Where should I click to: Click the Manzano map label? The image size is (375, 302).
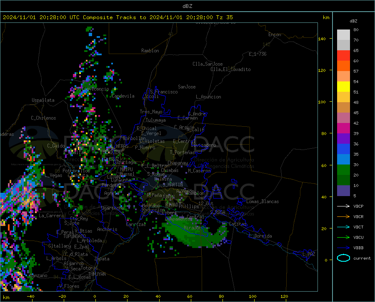pos(38,275)
